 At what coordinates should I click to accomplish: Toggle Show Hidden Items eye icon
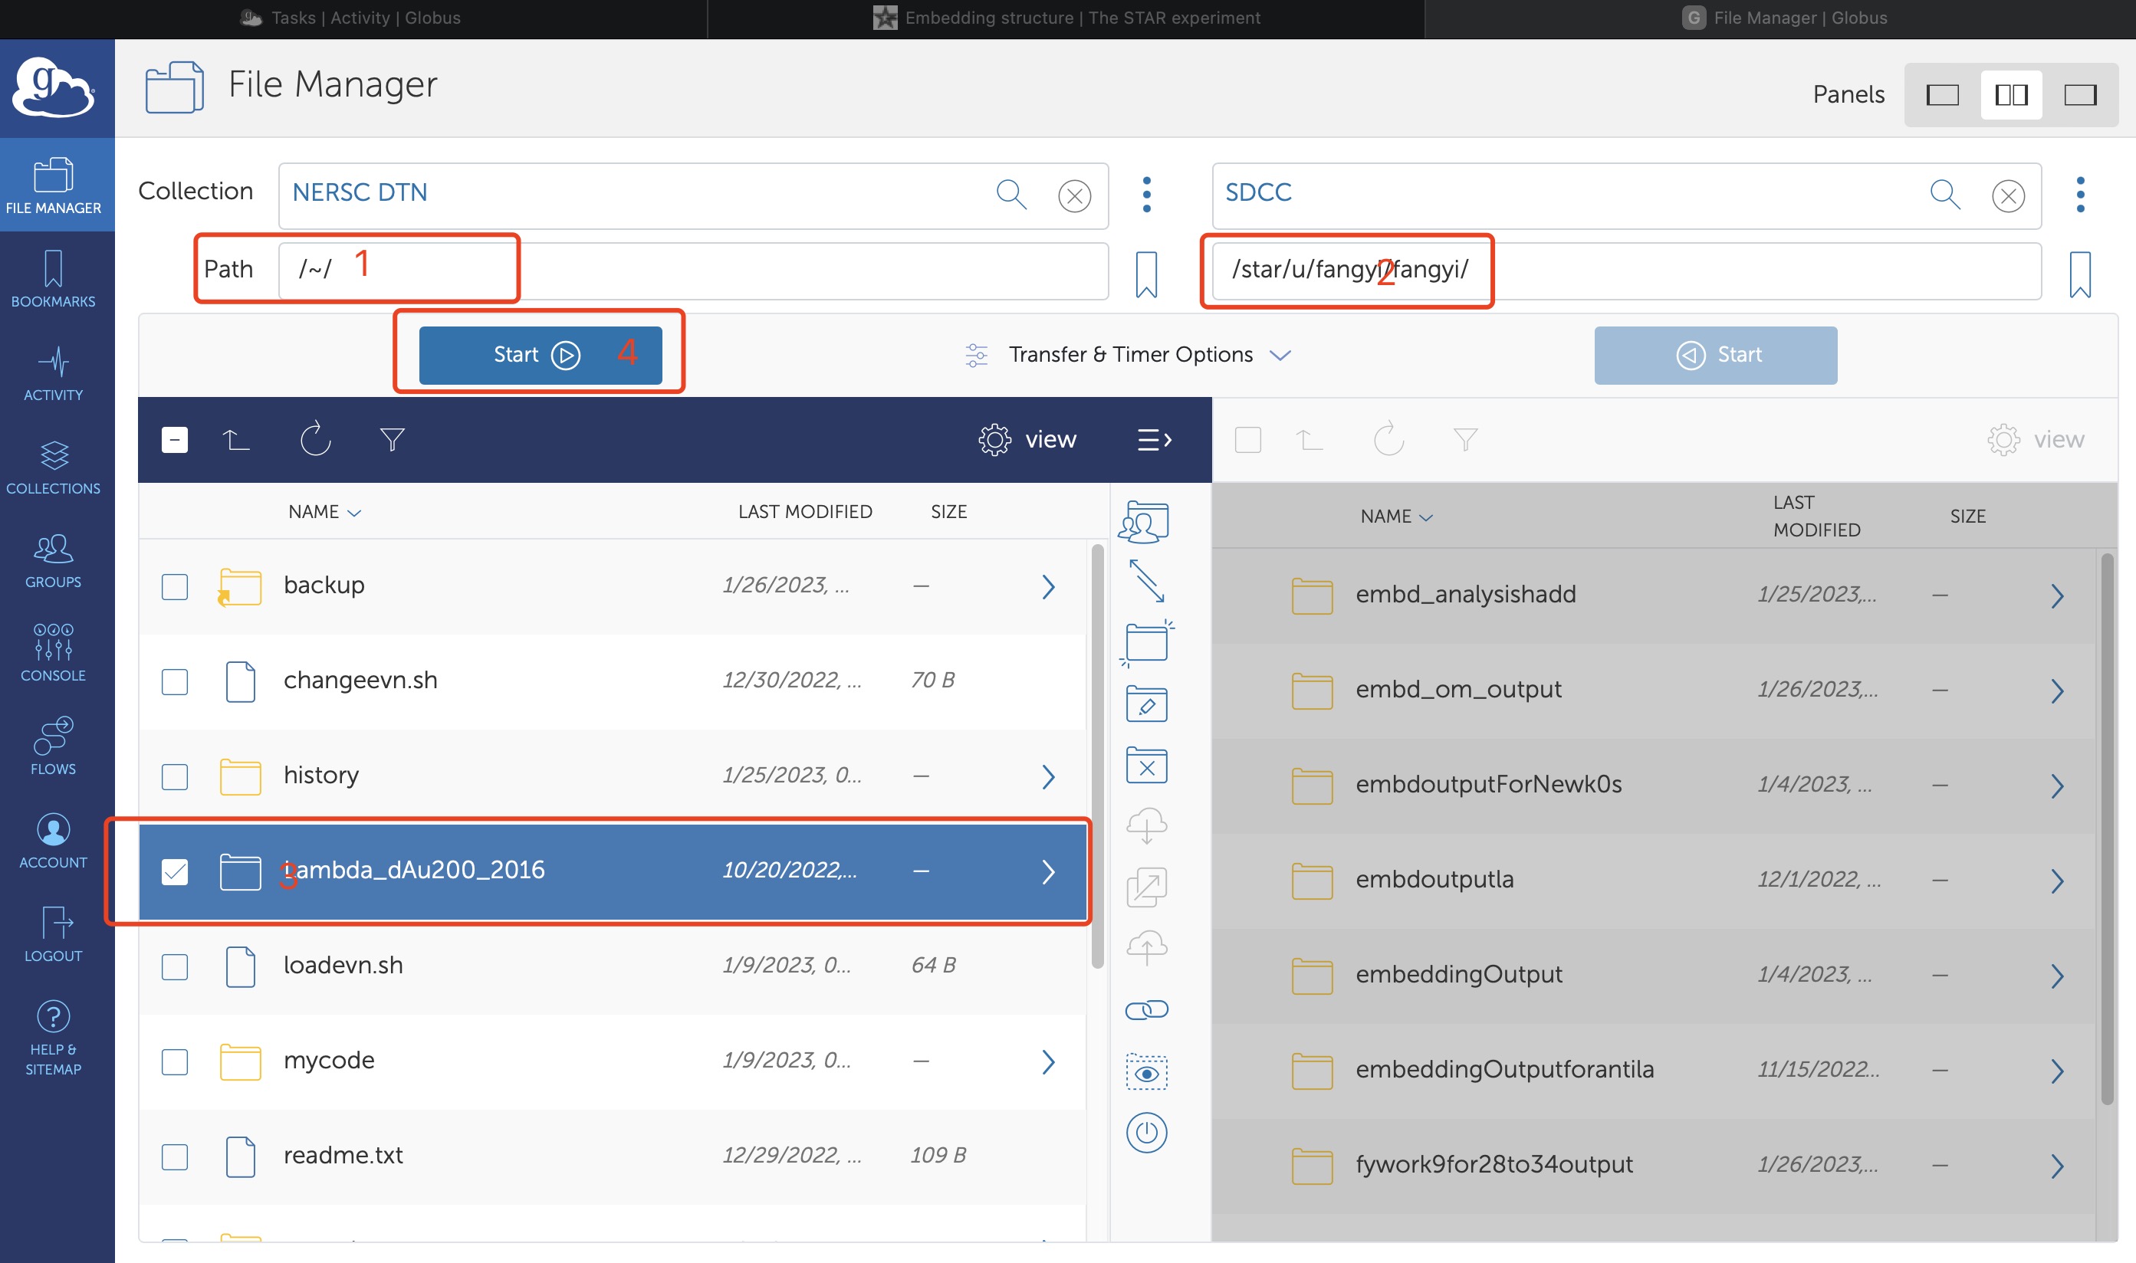pyautogui.click(x=1146, y=1072)
